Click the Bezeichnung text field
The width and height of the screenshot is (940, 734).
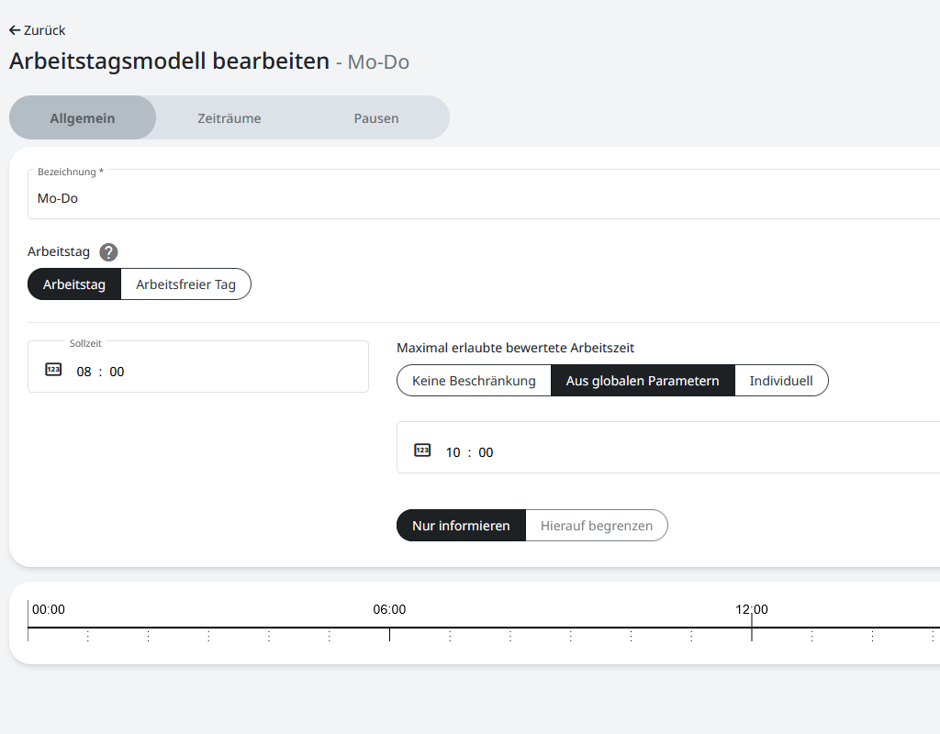click(459, 198)
